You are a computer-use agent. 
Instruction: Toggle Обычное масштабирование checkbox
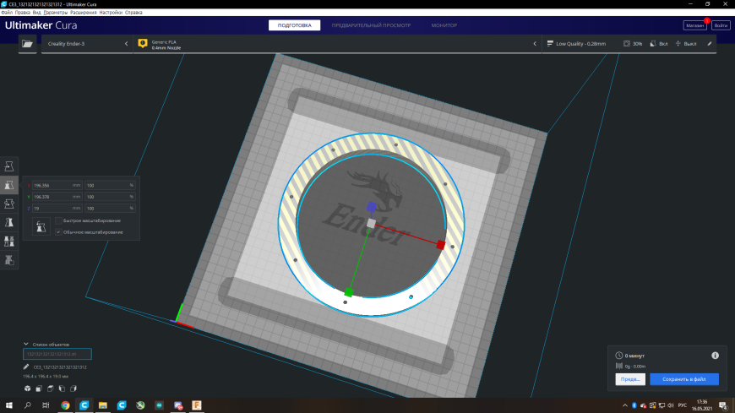(x=58, y=232)
